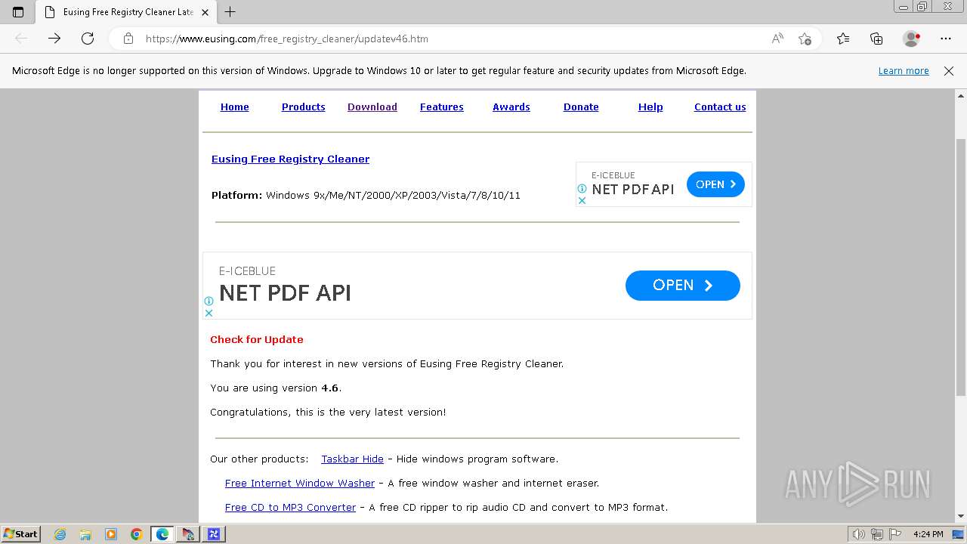
Task: Click the browser Back arrow
Action: (21, 39)
